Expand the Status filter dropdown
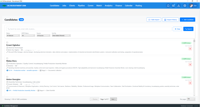The width and height of the screenshot is (200, 107). [x=13, y=35]
